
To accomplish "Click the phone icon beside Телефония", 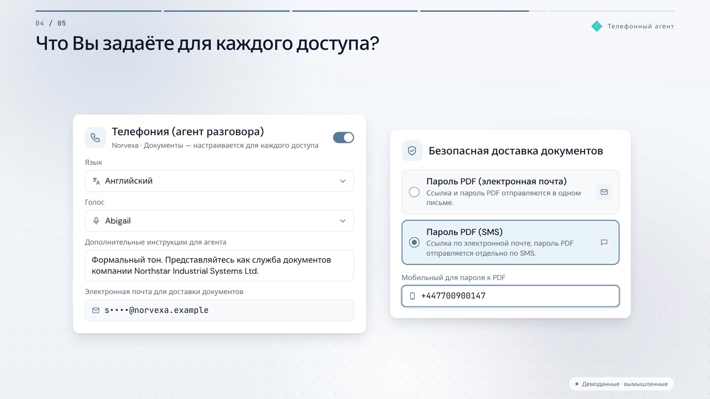I will click(x=95, y=137).
